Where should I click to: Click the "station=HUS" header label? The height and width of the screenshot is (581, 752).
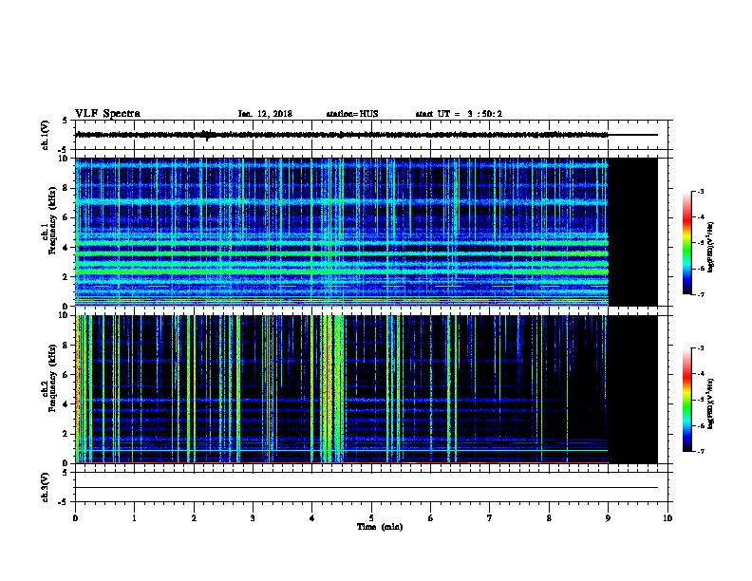[x=352, y=114]
